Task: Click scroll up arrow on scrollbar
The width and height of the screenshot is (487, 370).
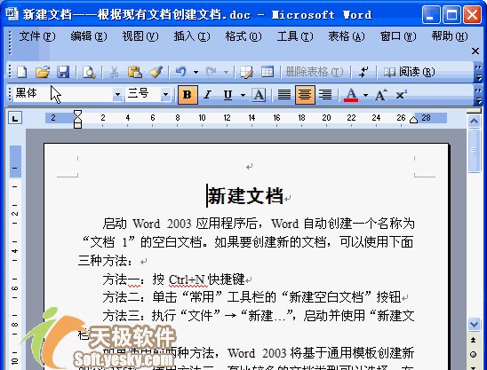Action: point(474,121)
